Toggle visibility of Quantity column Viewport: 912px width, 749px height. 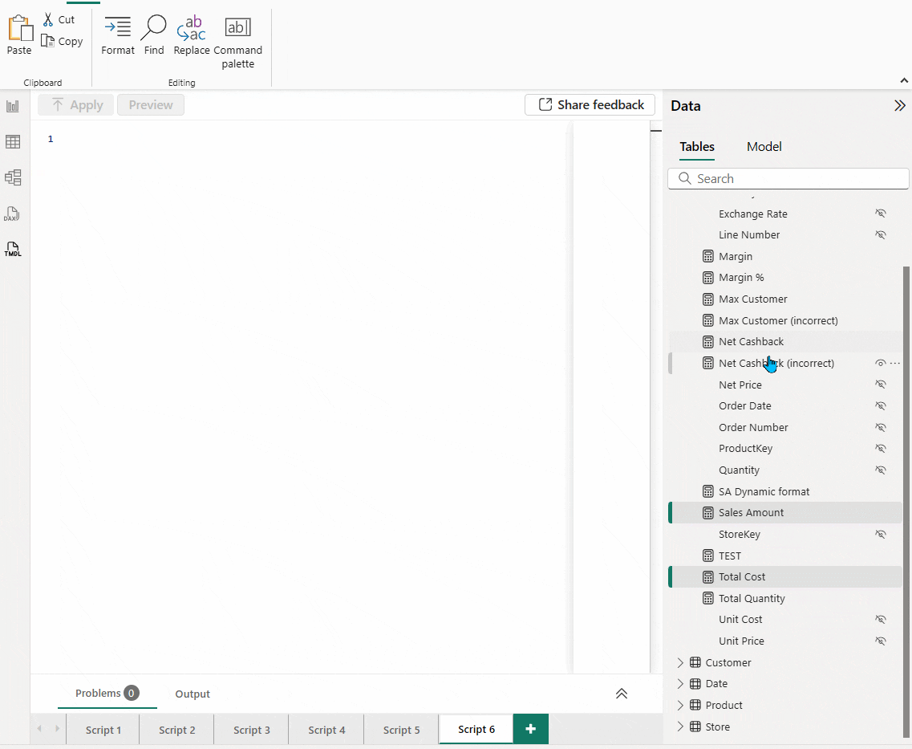pyautogui.click(x=881, y=470)
